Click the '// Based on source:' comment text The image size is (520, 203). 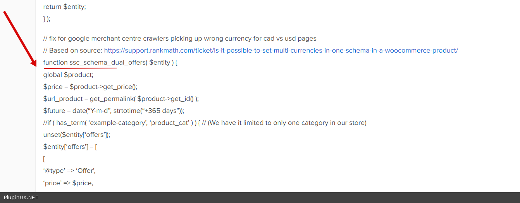[x=73, y=51]
